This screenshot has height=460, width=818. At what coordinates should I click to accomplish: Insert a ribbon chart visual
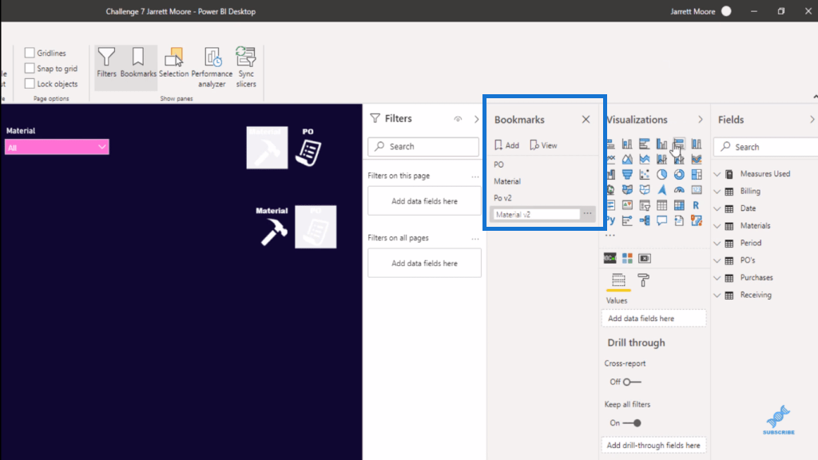[697, 159]
